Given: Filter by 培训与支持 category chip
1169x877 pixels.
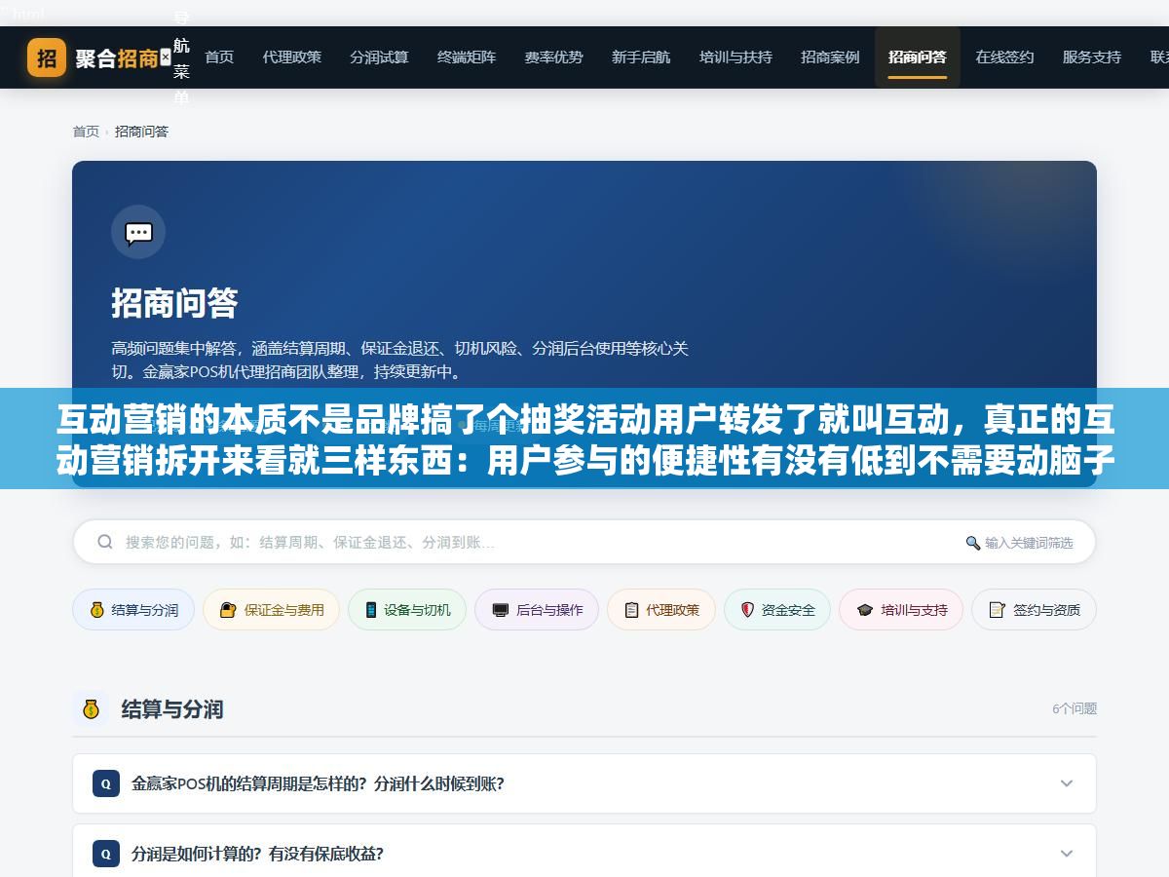Looking at the screenshot, I should point(901,610).
